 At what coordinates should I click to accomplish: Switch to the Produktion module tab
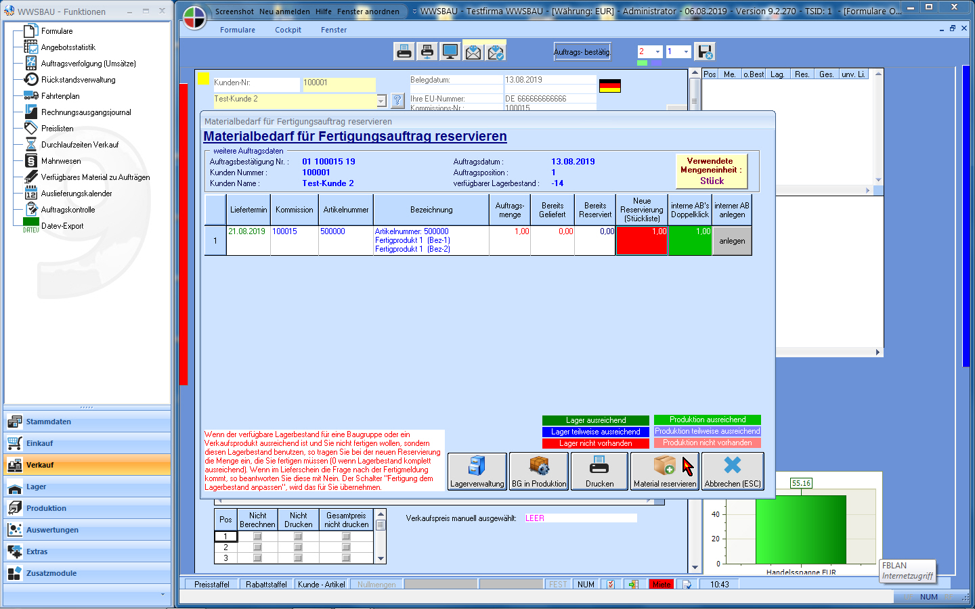(x=46, y=508)
